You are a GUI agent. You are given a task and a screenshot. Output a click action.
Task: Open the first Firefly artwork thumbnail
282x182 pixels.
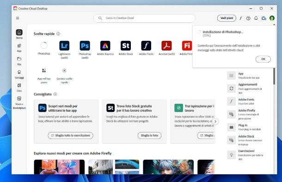[59, 167]
